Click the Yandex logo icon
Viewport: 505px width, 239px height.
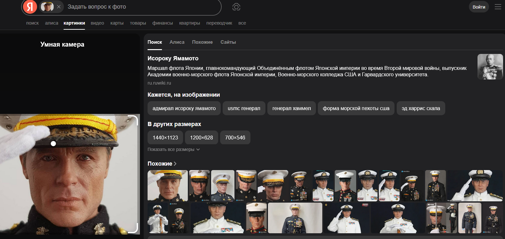pos(30,7)
